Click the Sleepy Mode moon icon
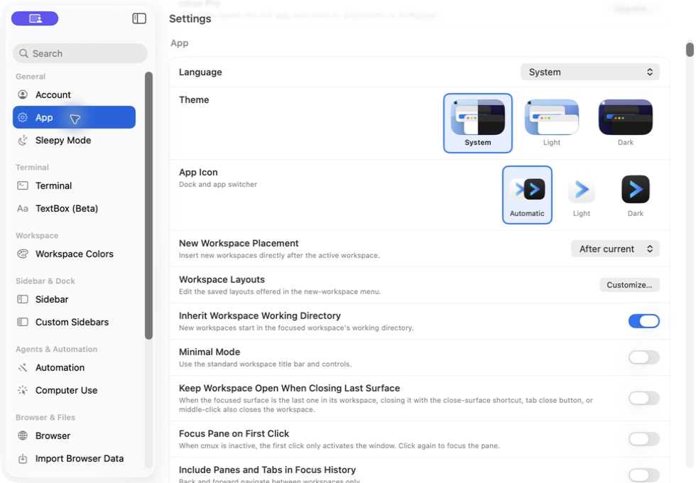Image resolution: width=696 pixels, height=483 pixels. [23, 141]
